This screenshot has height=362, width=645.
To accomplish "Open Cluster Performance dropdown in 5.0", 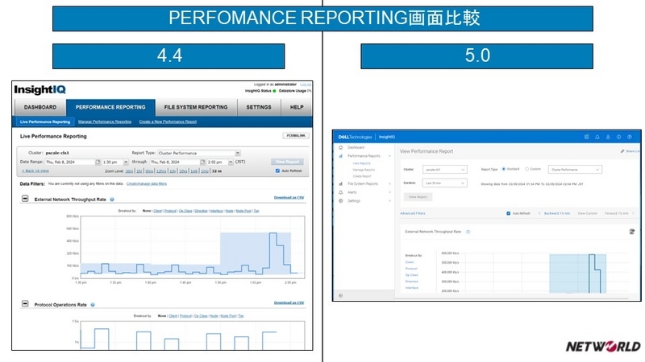I will click(x=575, y=170).
